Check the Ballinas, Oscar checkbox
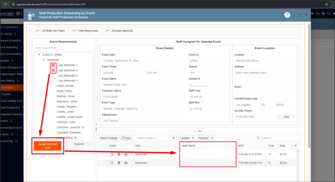335x182 pixels. pyautogui.click(x=53, y=96)
